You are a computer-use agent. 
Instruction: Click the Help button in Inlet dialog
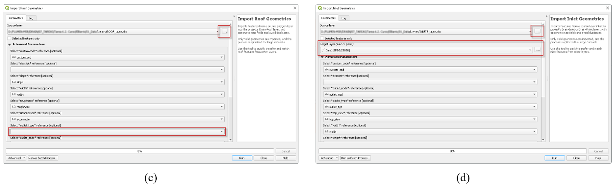click(x=598, y=158)
